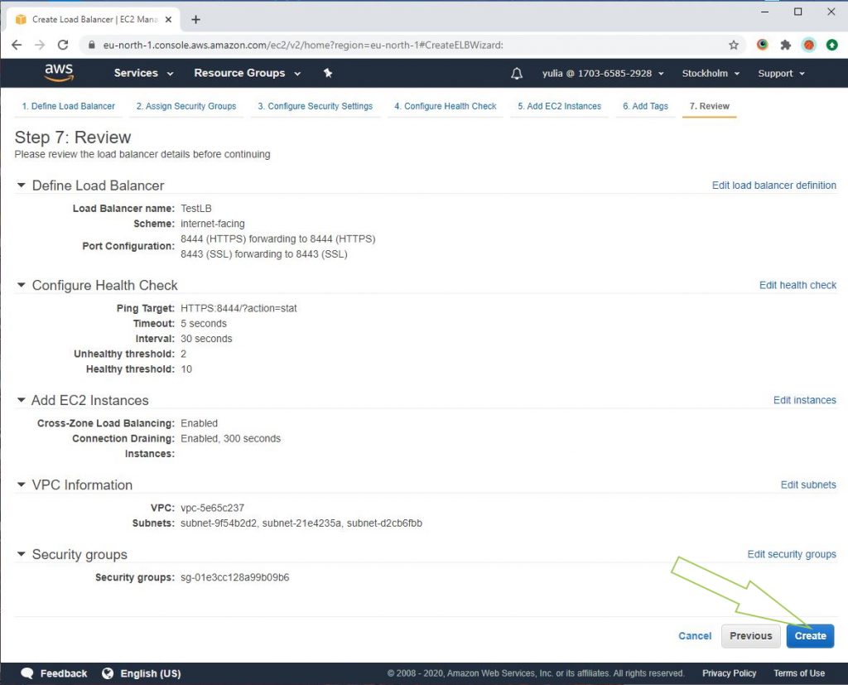Image resolution: width=848 pixels, height=685 pixels.
Task: Click the Cancel link
Action: 695,636
